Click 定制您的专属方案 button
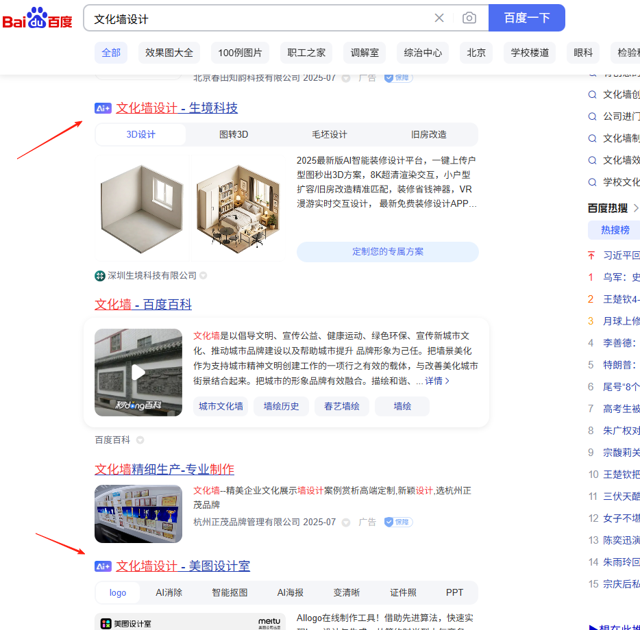This screenshot has width=640, height=630. coord(388,252)
